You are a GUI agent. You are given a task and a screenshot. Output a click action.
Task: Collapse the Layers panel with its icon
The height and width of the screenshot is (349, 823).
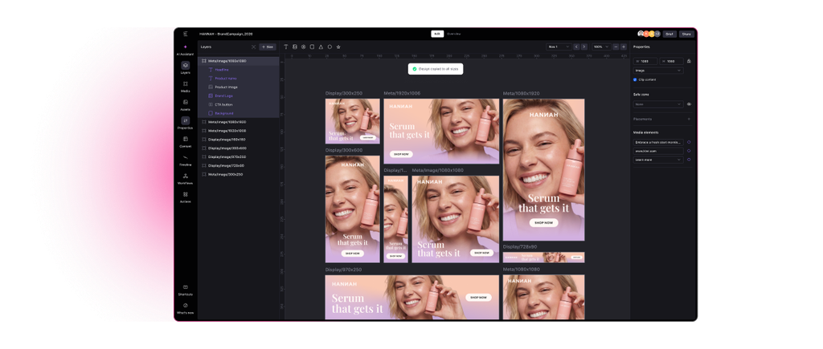click(253, 47)
